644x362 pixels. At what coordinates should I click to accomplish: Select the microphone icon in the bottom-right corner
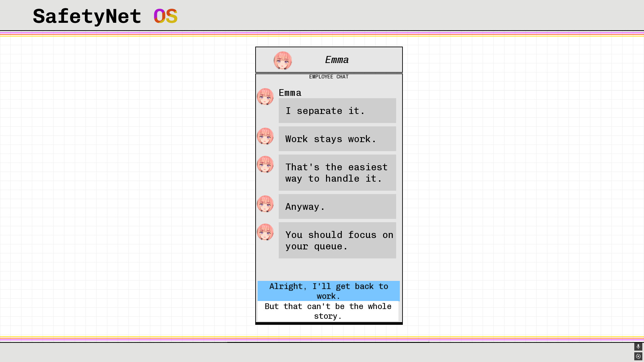(638, 347)
